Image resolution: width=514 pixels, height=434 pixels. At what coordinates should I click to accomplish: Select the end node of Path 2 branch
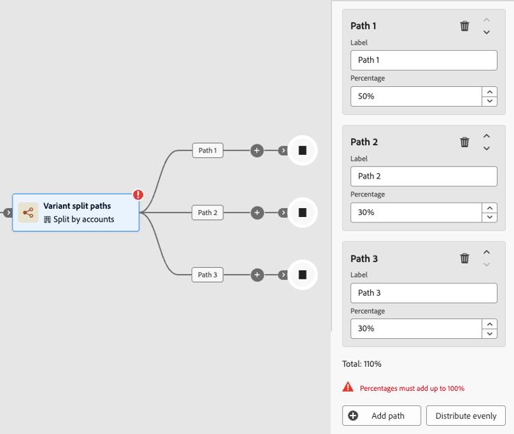[x=302, y=213]
